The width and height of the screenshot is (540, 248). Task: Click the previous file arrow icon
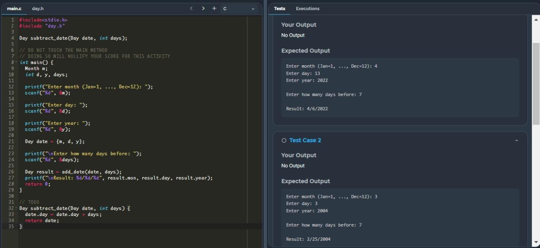(x=191, y=8)
